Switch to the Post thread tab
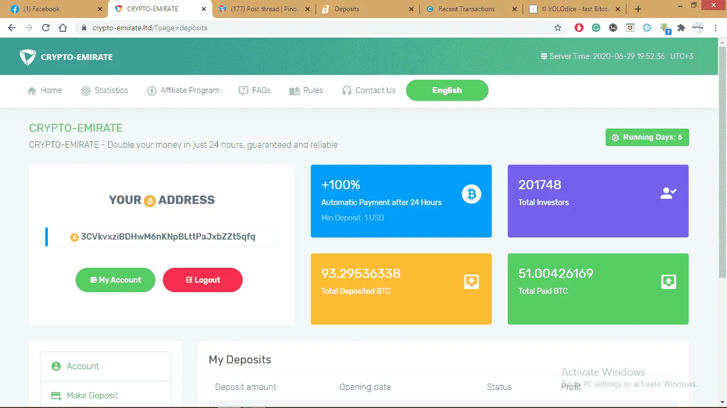The width and height of the screenshot is (727, 408). [x=265, y=9]
